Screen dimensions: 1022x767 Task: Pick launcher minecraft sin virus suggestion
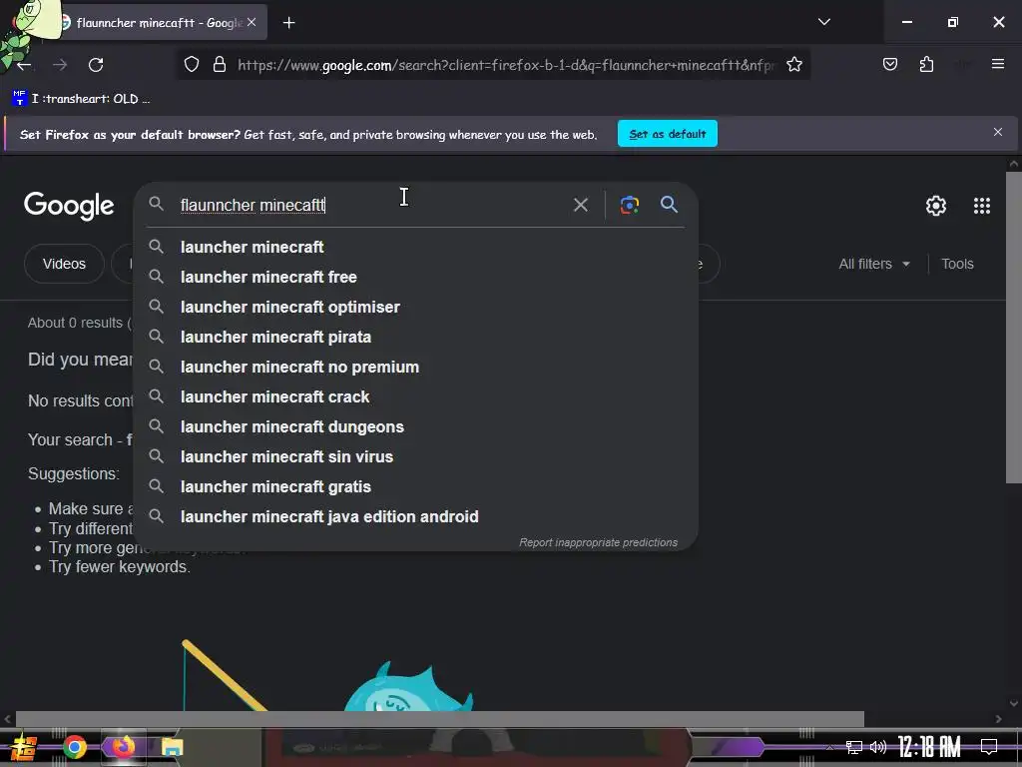(x=415, y=457)
